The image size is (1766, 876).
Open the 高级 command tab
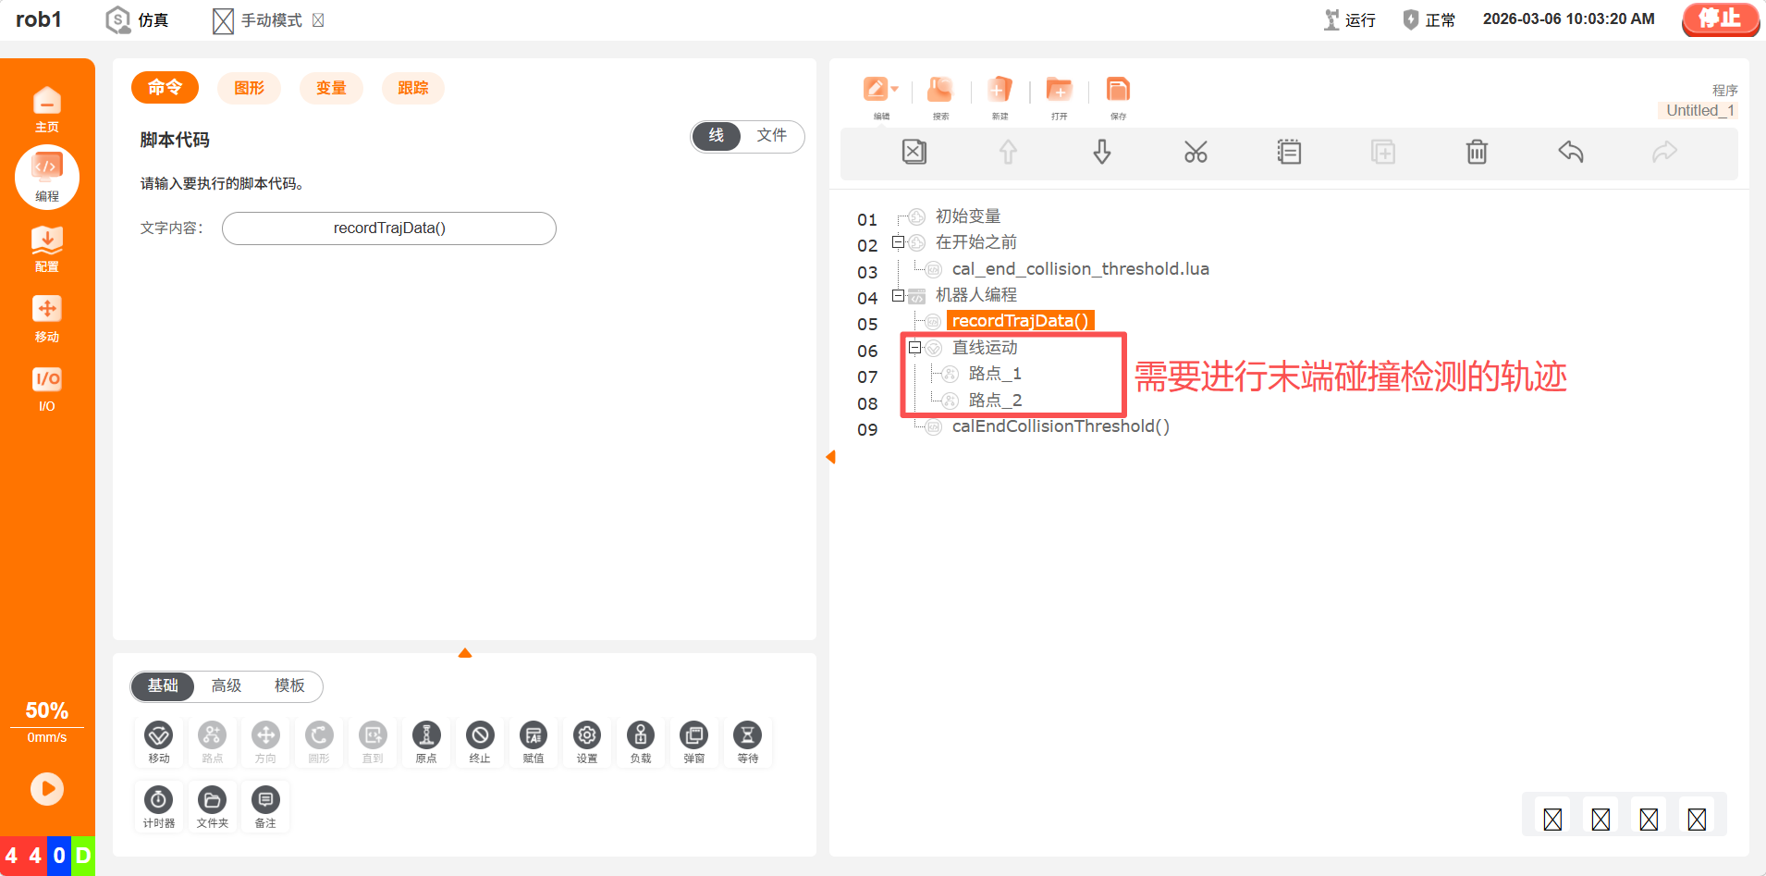pos(227,686)
